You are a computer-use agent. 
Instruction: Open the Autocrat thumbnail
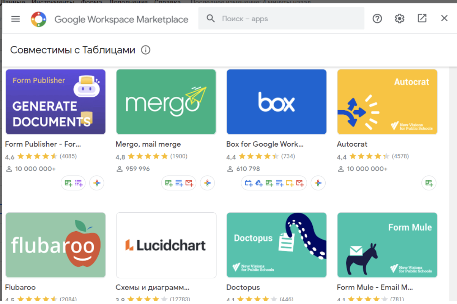pos(387,102)
